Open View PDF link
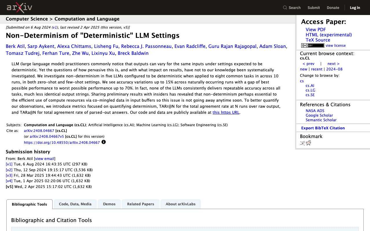Viewport: 370px width, 231px height. [x=316, y=29]
